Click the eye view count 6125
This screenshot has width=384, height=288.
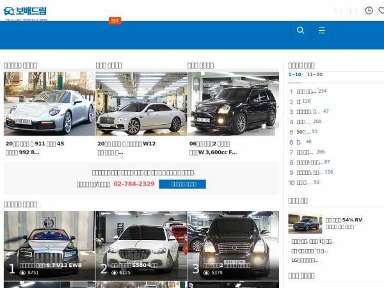[x=122, y=273]
